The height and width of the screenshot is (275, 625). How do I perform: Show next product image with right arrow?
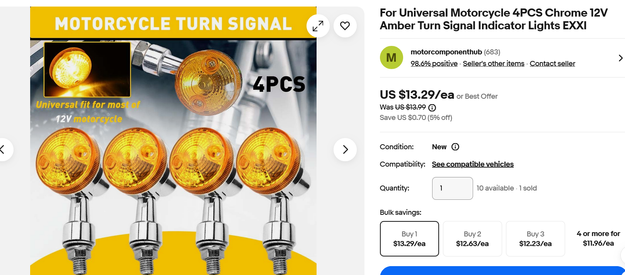coord(345,149)
